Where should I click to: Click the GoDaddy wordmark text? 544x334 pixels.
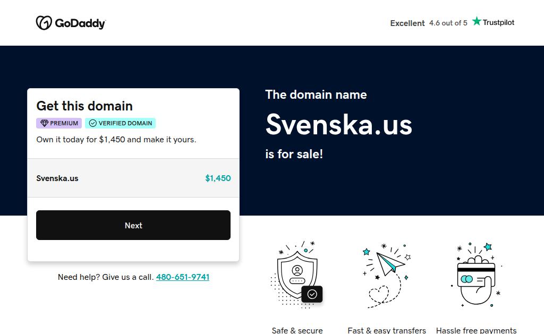[80, 23]
